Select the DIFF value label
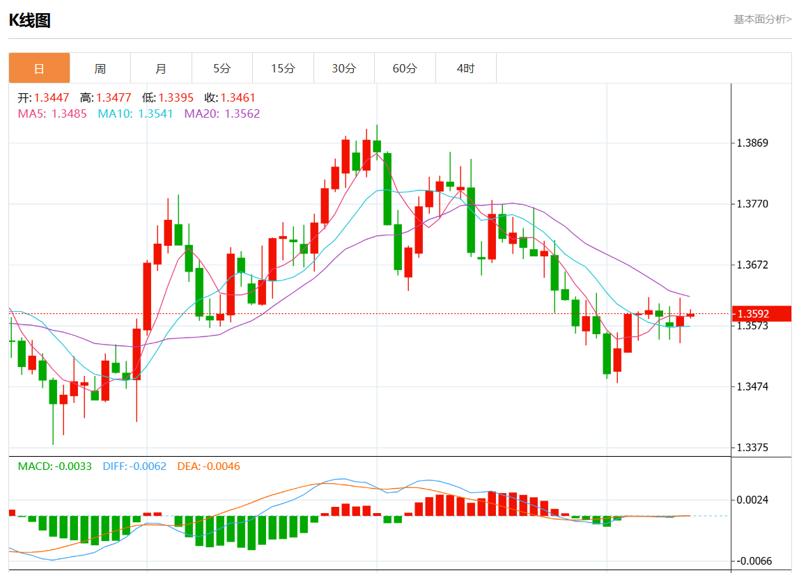806x573 pixels. coord(134,466)
